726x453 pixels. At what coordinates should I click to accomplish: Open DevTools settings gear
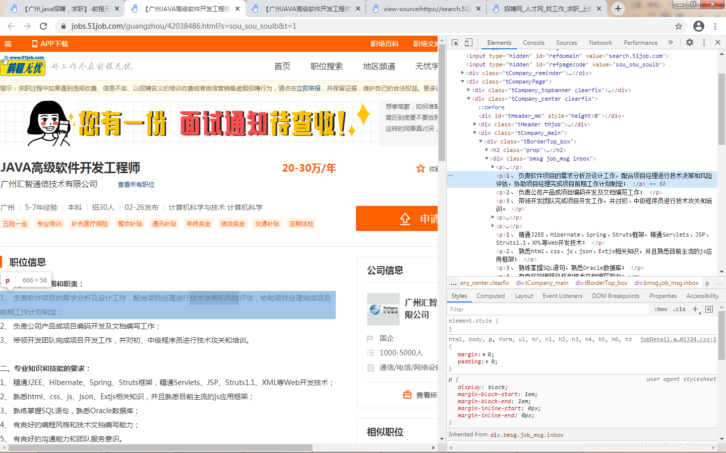coord(690,43)
